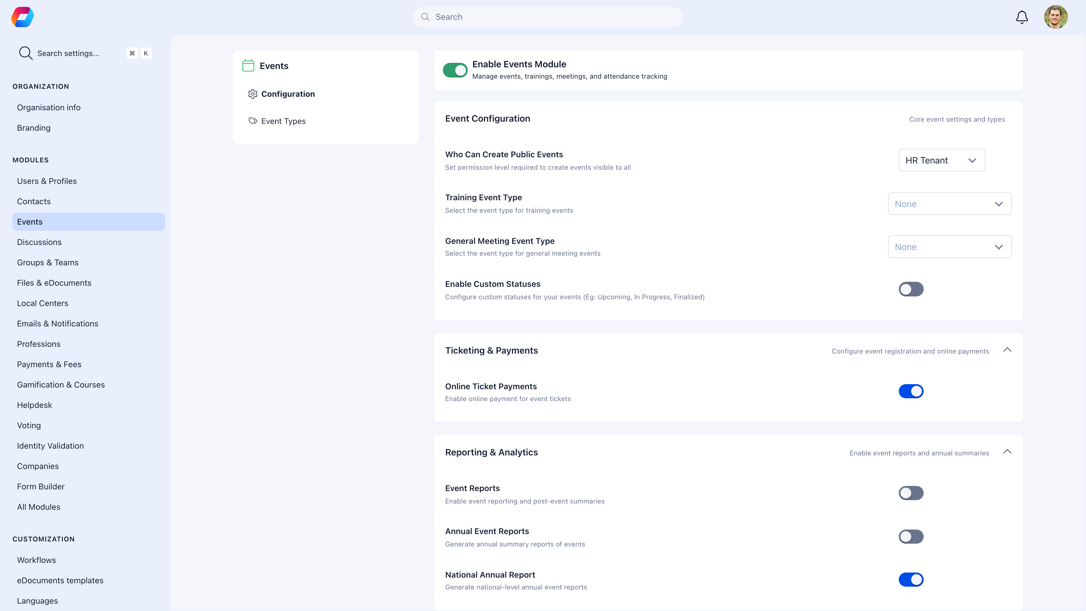The height and width of the screenshot is (611, 1086).
Task: Open the Who Can Create Public Events dropdown
Action: (x=941, y=160)
